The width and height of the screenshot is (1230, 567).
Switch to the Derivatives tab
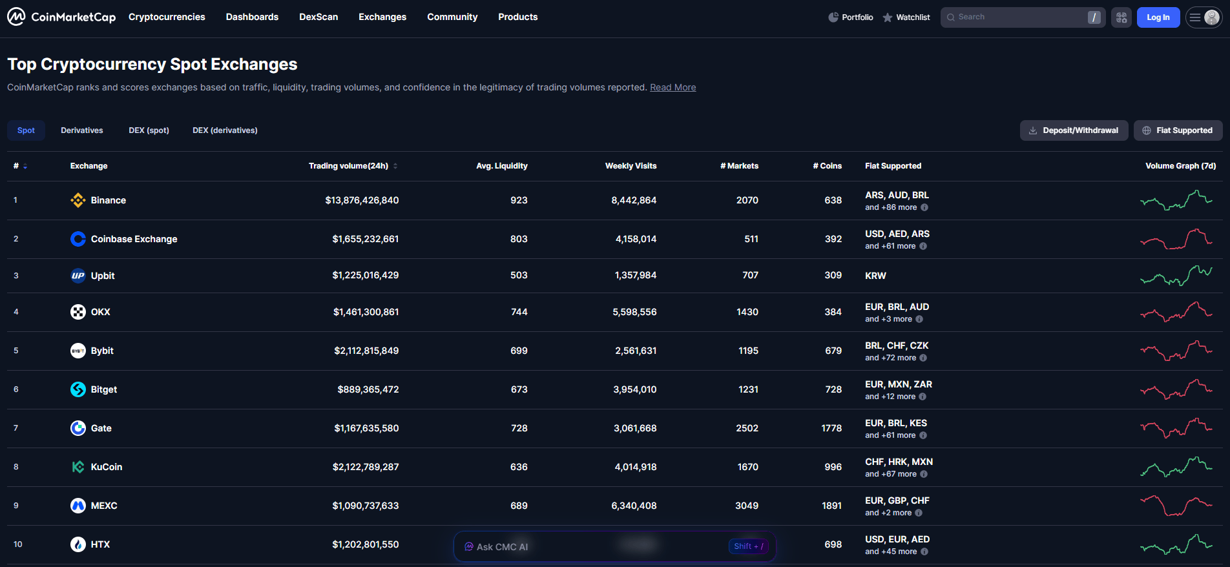pos(82,130)
